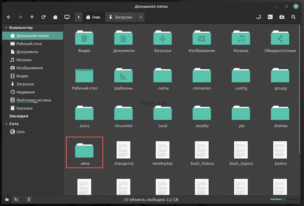Click the search magnifier icon
The height and width of the screenshot is (206, 304).
[x=294, y=17]
